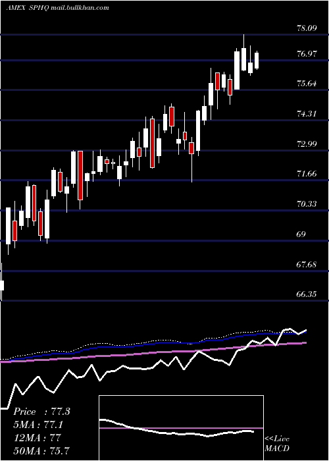This screenshot has width=329, height=461.
Task: Click the 71.66 price level label
Action: pyautogui.click(x=307, y=174)
